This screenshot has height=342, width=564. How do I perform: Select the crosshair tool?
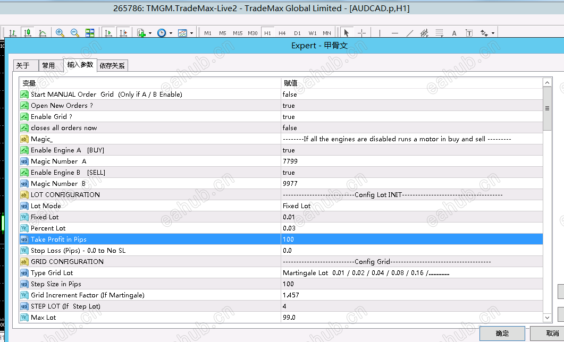point(361,33)
